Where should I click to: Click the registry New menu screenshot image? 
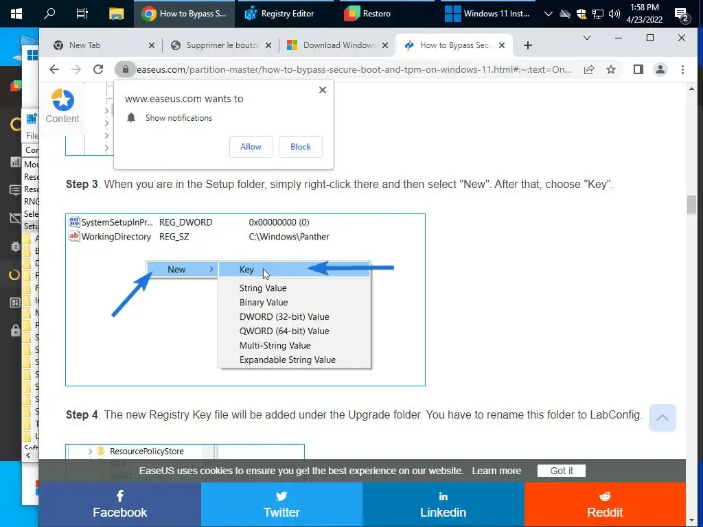[245, 300]
